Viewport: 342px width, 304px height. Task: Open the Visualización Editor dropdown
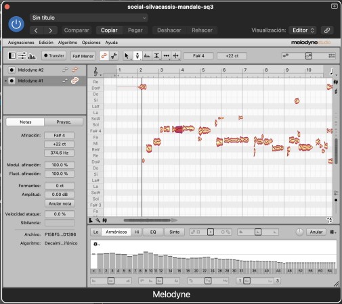(303, 30)
